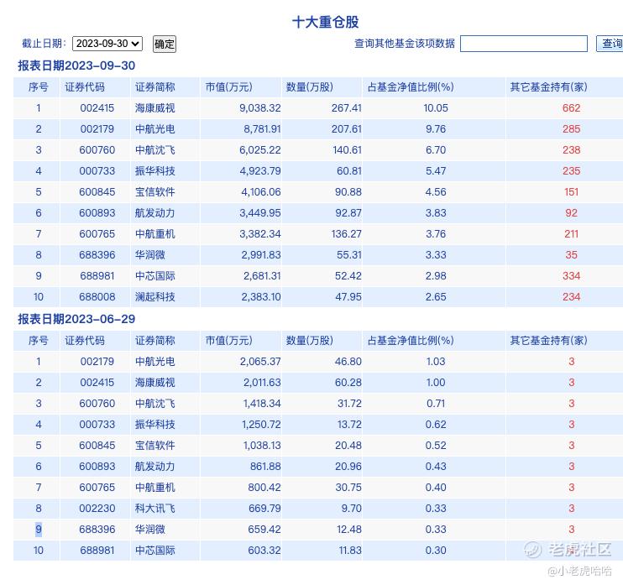Click stock code 688008
The image size is (623, 585).
(x=97, y=297)
